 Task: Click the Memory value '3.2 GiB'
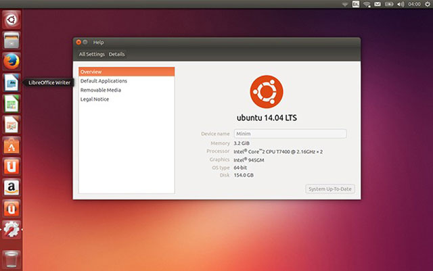pos(242,143)
